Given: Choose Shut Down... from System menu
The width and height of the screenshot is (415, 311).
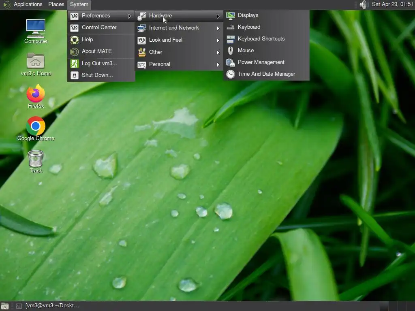Looking at the screenshot, I should pos(101,75).
